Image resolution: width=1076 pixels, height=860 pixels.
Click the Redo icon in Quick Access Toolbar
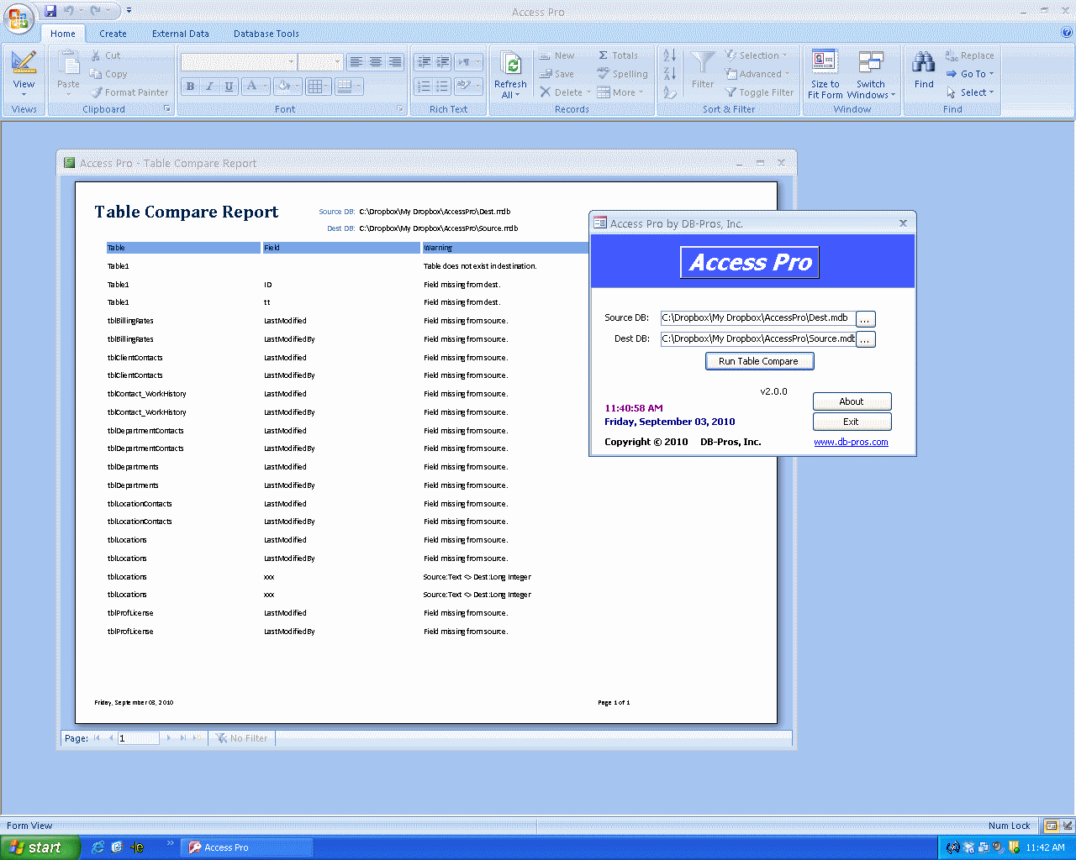point(95,11)
